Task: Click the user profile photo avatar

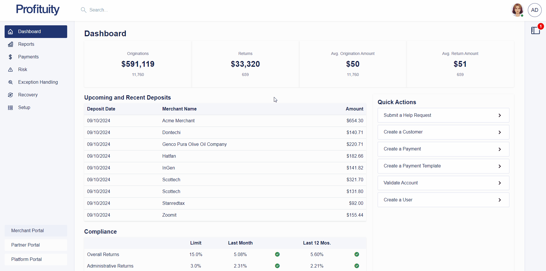Action: pyautogui.click(x=517, y=10)
